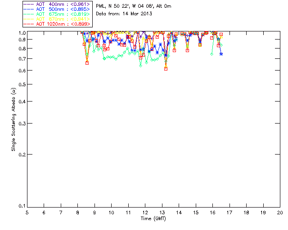Click the red square marker at 0.66 near 8.5

point(87,63)
